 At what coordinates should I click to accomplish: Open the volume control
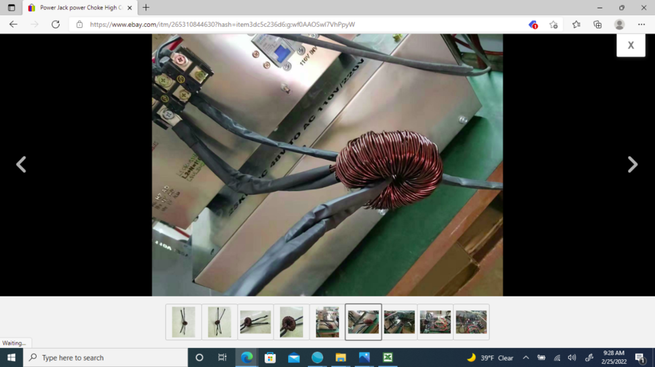point(572,357)
